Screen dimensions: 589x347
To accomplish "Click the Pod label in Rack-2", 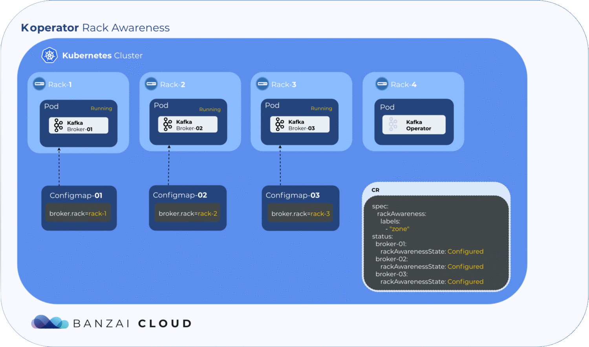I will coord(161,105).
